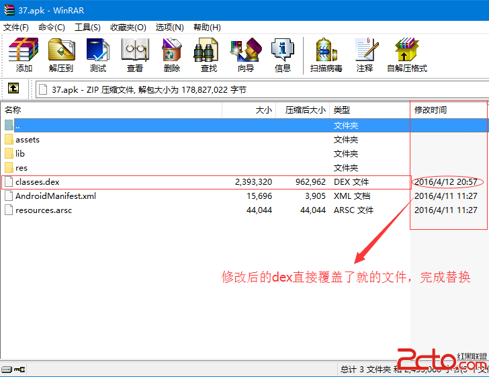The image size is (489, 377).
Task: Click the key icon in status bar
Action: coord(19,370)
